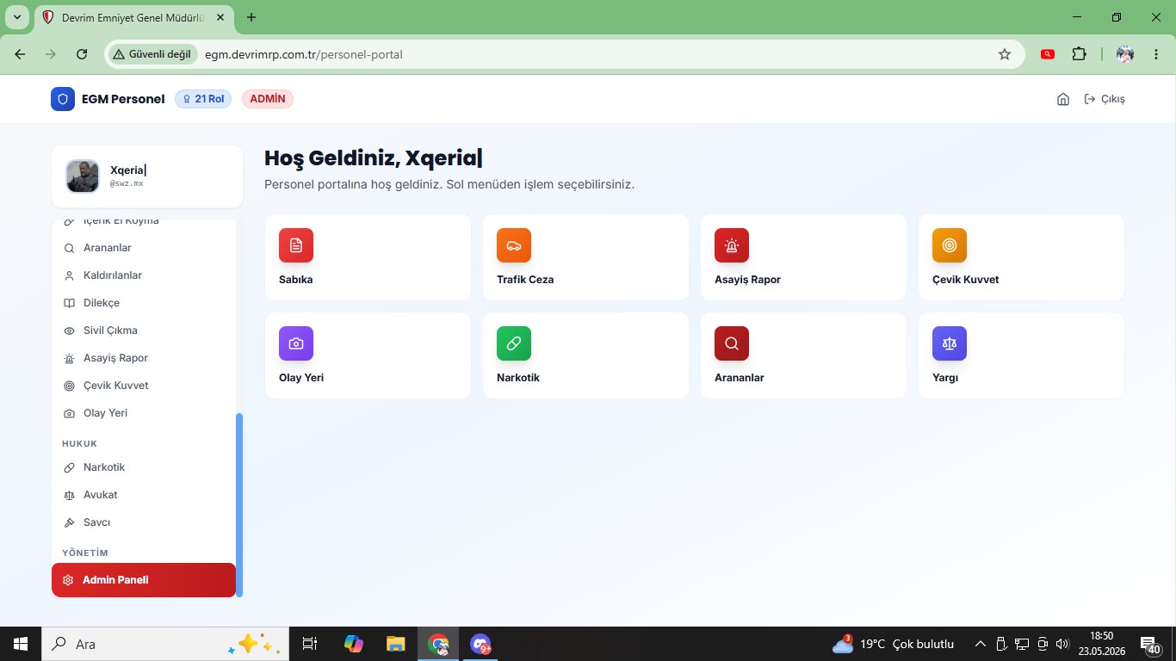Open the tab search dropdown arrow
1176x661 pixels.
(16, 17)
